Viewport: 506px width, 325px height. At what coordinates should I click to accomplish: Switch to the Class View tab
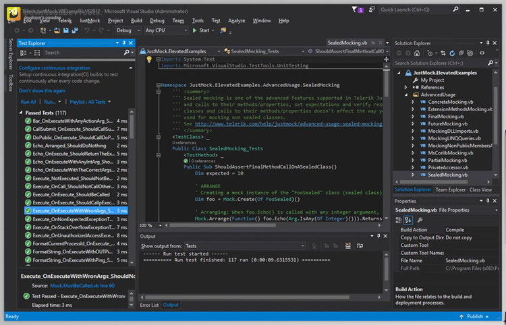[480, 189]
